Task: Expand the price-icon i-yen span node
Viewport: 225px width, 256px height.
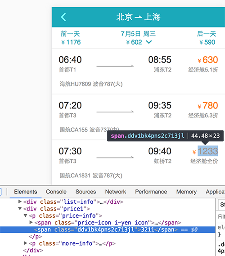Action: click(31, 222)
